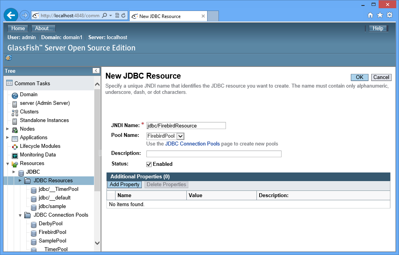Open a new blank browser tab
Viewport: 399px width, 255px height.
213,16
